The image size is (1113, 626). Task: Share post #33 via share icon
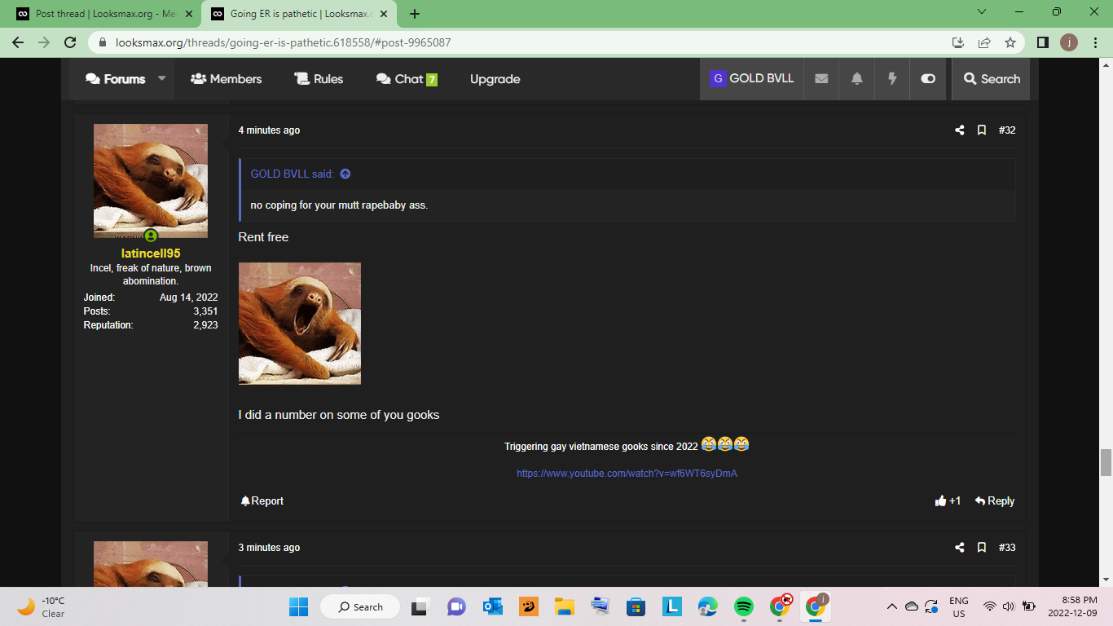point(959,548)
